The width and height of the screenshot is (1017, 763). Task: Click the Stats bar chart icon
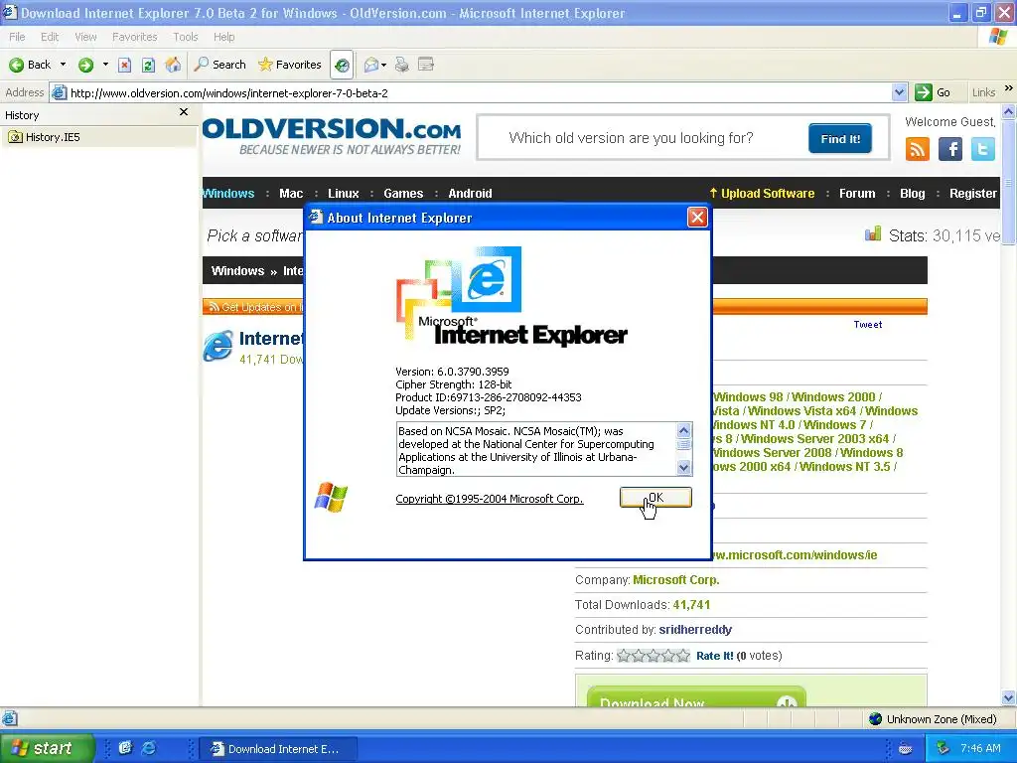coord(873,233)
